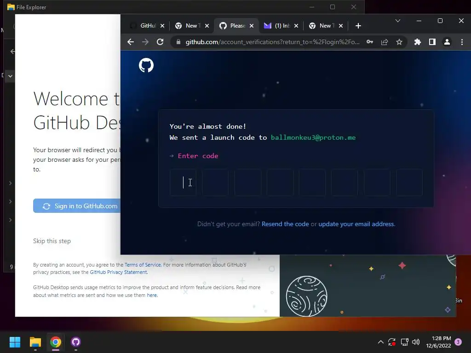Click the File Explorer back arrow
This screenshot has width=471, height=353.
pos(12,51)
